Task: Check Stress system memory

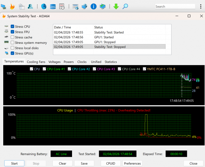Action: 12,43
